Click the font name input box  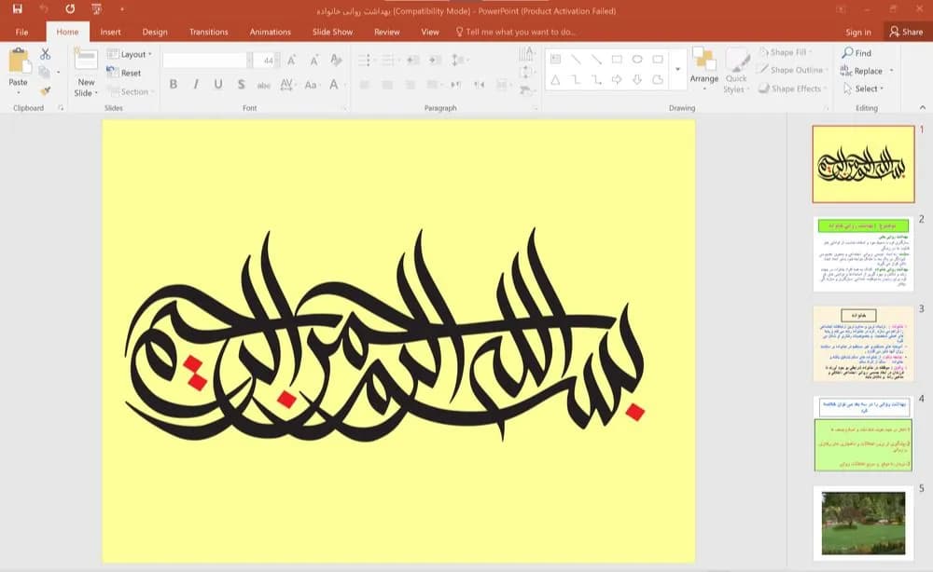(x=204, y=60)
